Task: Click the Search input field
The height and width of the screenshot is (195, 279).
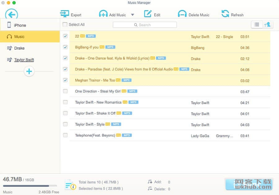Action: (x=145, y=25)
